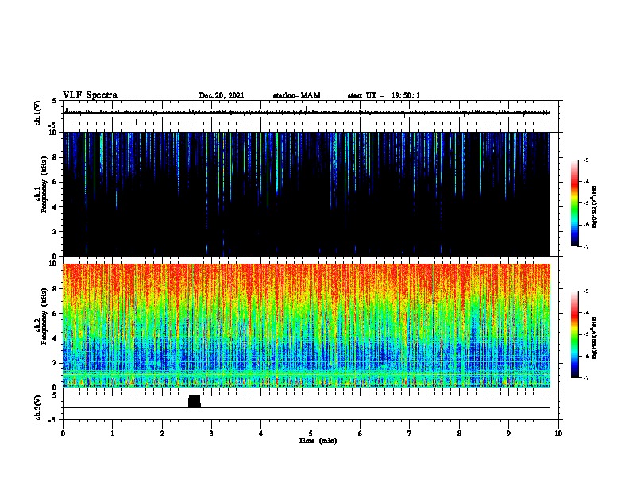Click the black pulse block in ch.3 panel

click(x=194, y=401)
